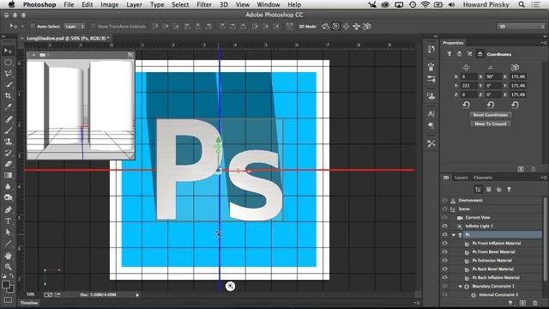Select the Move tool in the toolbox

pos(8,51)
